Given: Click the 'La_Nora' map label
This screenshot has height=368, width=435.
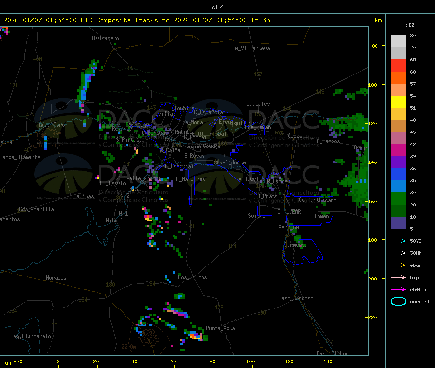Looking at the screenshot, I should [192, 122].
